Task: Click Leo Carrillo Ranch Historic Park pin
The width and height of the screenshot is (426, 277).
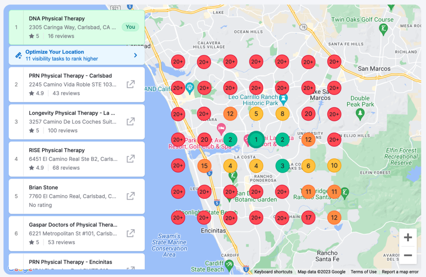Action: [283, 99]
